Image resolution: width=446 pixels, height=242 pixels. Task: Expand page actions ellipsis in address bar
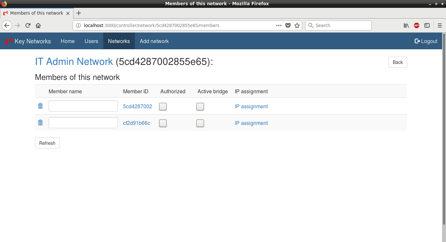[279, 25]
